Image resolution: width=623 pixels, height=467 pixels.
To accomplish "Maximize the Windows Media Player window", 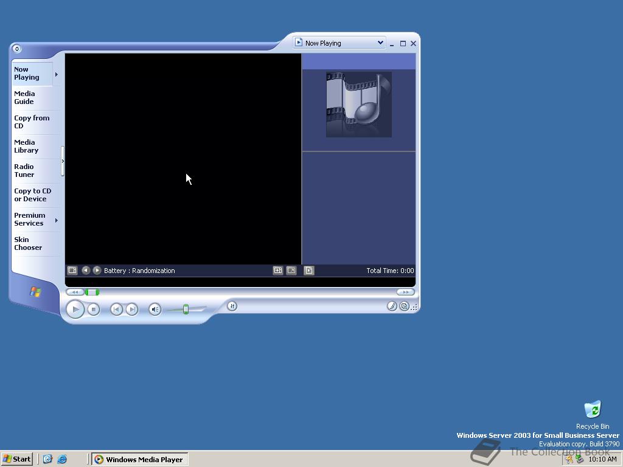I will (403, 44).
